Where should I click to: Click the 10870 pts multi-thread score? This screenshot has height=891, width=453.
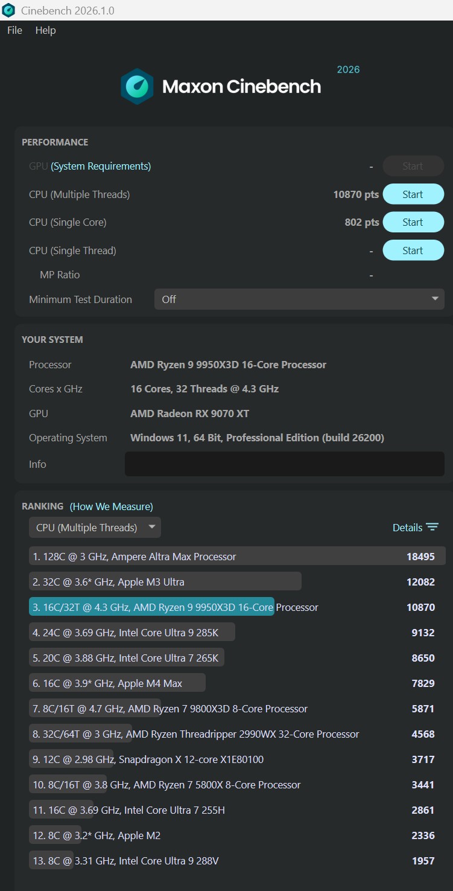click(x=356, y=194)
